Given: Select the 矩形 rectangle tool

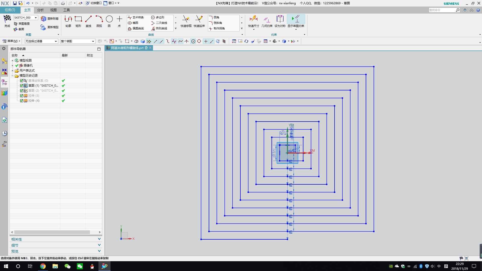Looking at the screenshot, I should 78,21.
